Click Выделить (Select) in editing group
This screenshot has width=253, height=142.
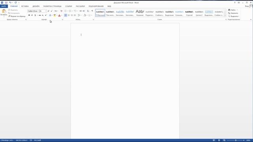234,16
